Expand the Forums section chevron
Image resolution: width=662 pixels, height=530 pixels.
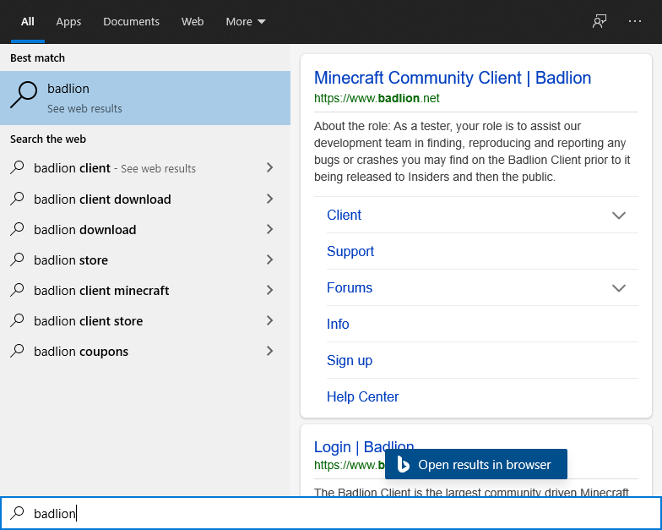(618, 288)
